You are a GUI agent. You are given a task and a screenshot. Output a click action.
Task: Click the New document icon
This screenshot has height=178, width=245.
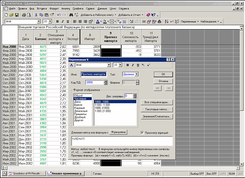(x=6, y=15)
